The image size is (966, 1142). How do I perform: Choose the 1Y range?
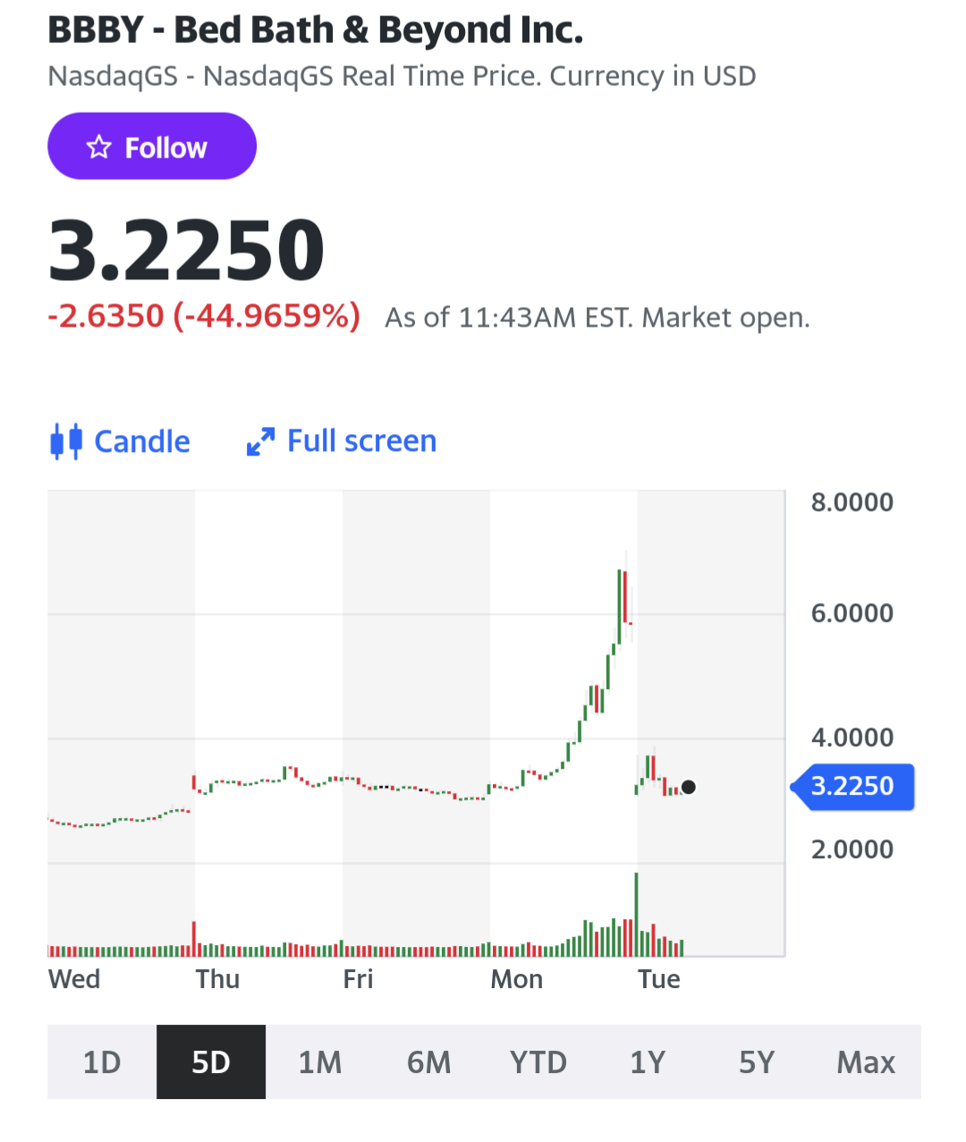648,1062
